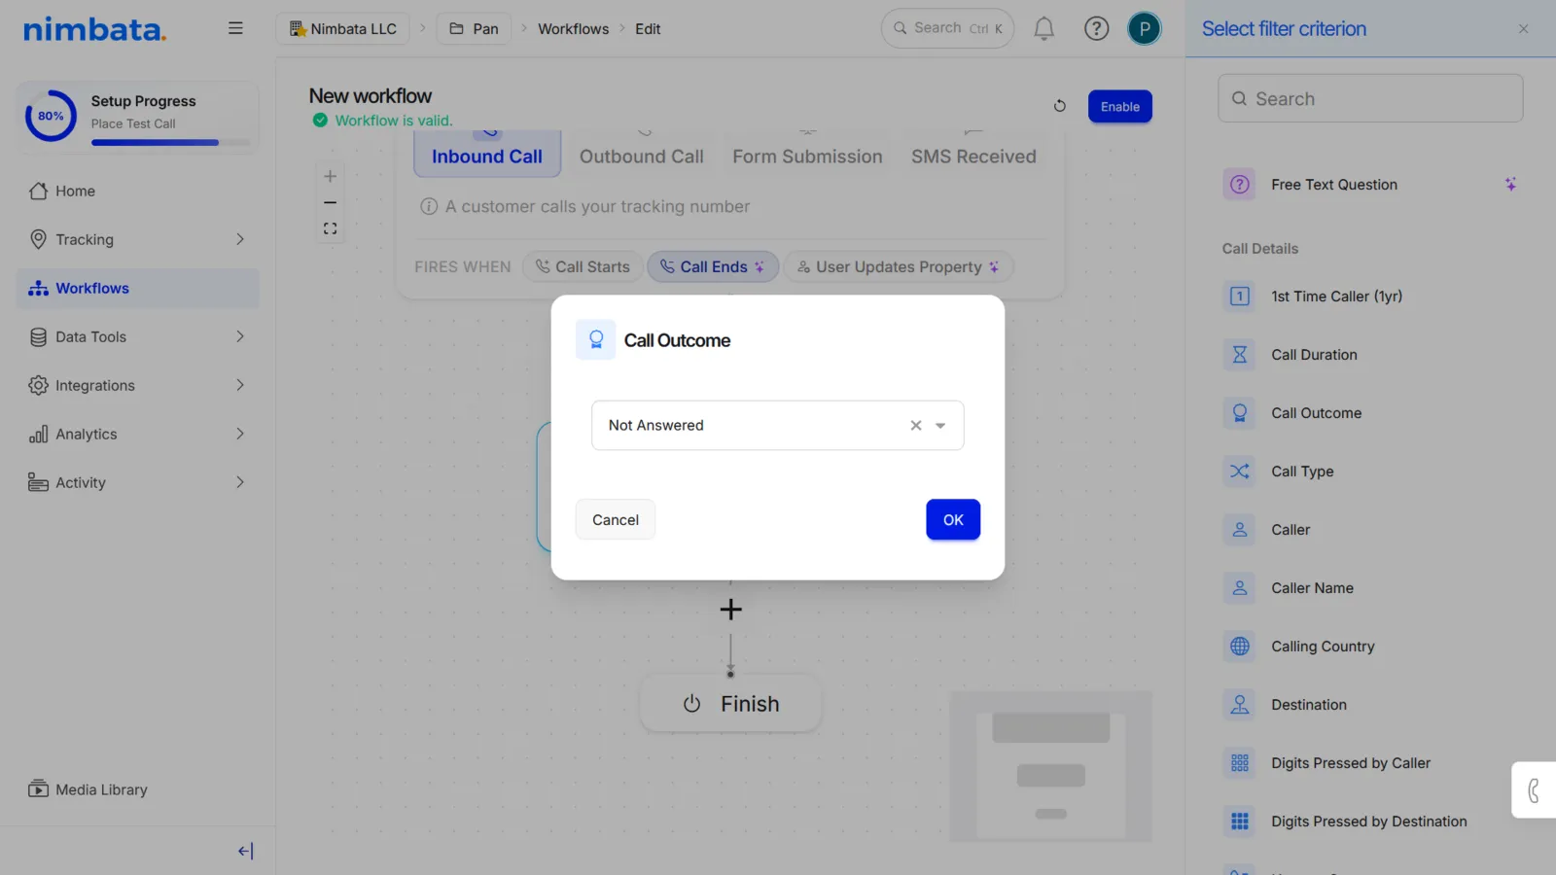Cancel the Call Outcome dialog
Viewport: 1556px width, 875px height.
coord(616,519)
